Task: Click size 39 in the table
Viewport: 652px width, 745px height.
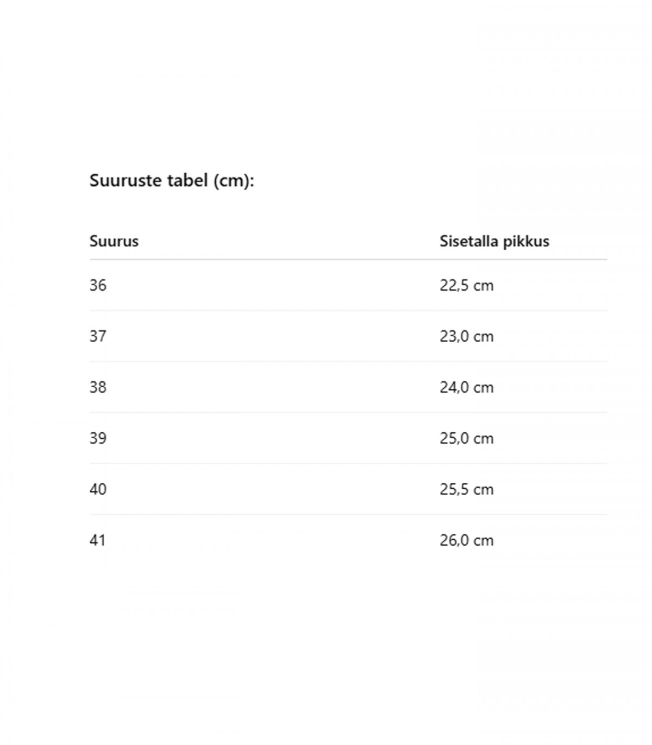Action: click(x=98, y=438)
